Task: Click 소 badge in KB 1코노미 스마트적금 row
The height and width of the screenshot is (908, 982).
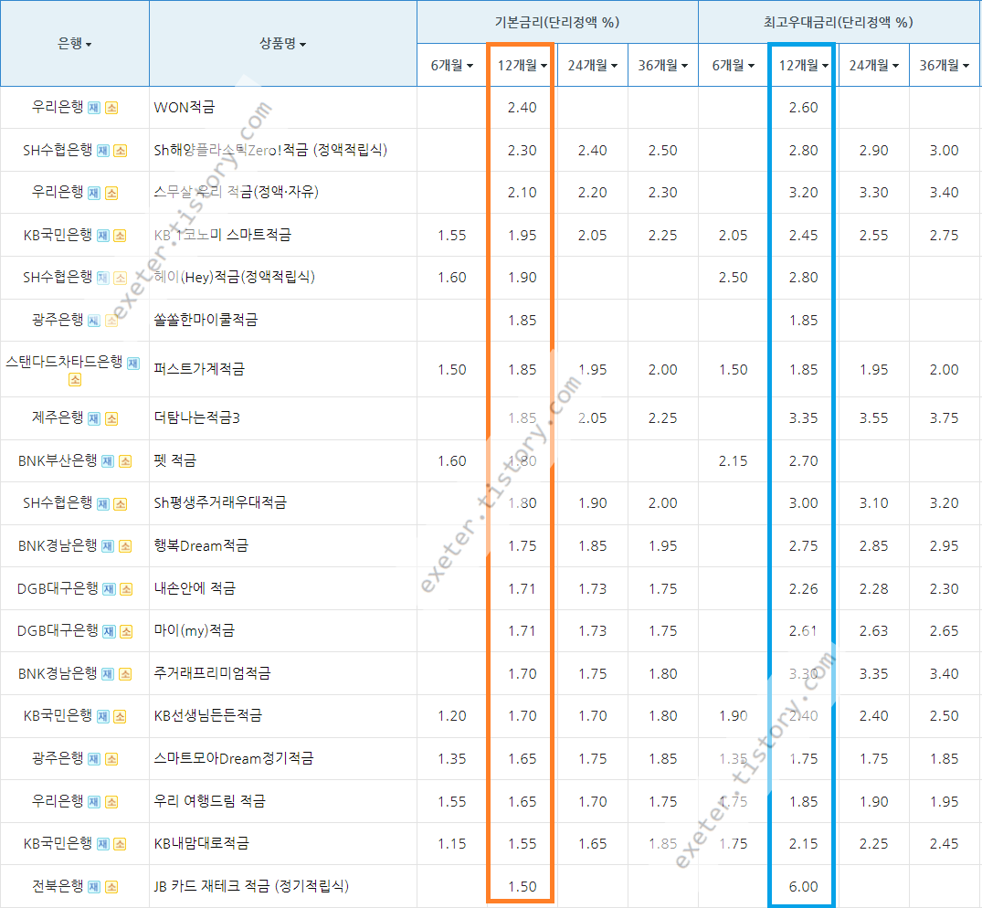Action: (121, 236)
